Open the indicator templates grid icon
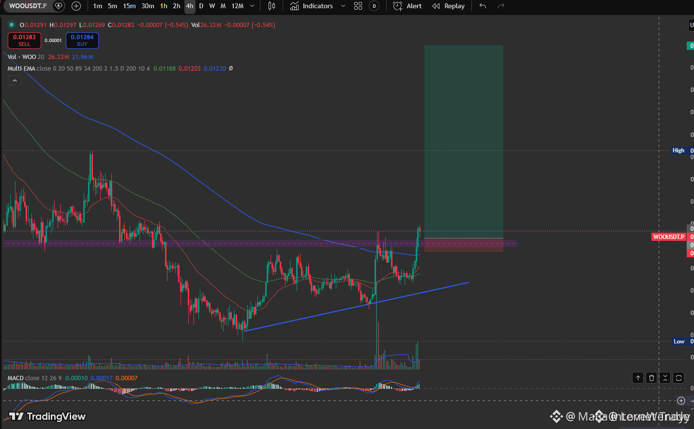This screenshot has height=429, width=694. [x=358, y=6]
